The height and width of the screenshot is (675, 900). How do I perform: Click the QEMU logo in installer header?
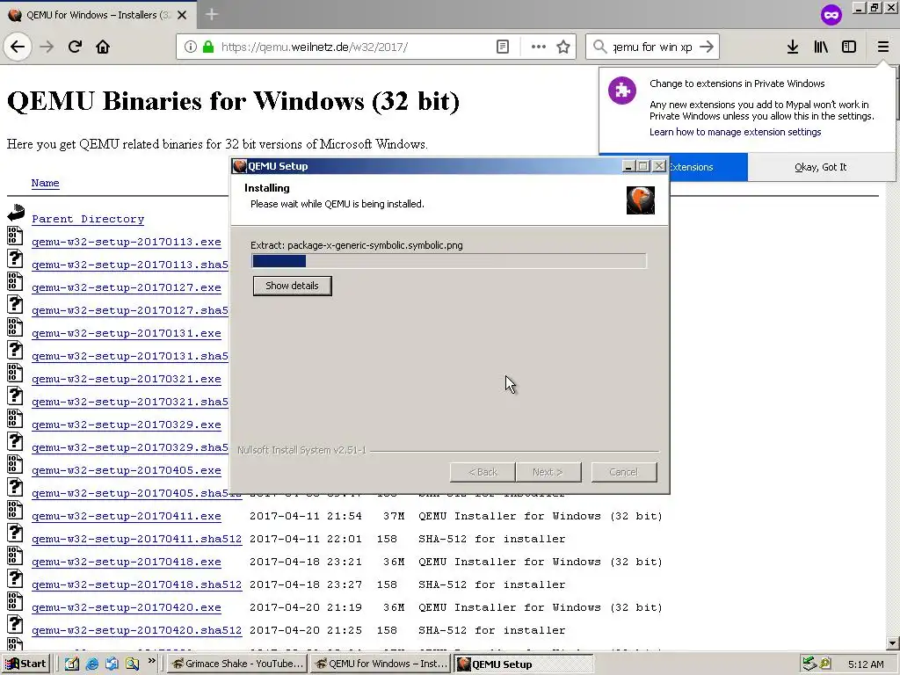pos(641,200)
